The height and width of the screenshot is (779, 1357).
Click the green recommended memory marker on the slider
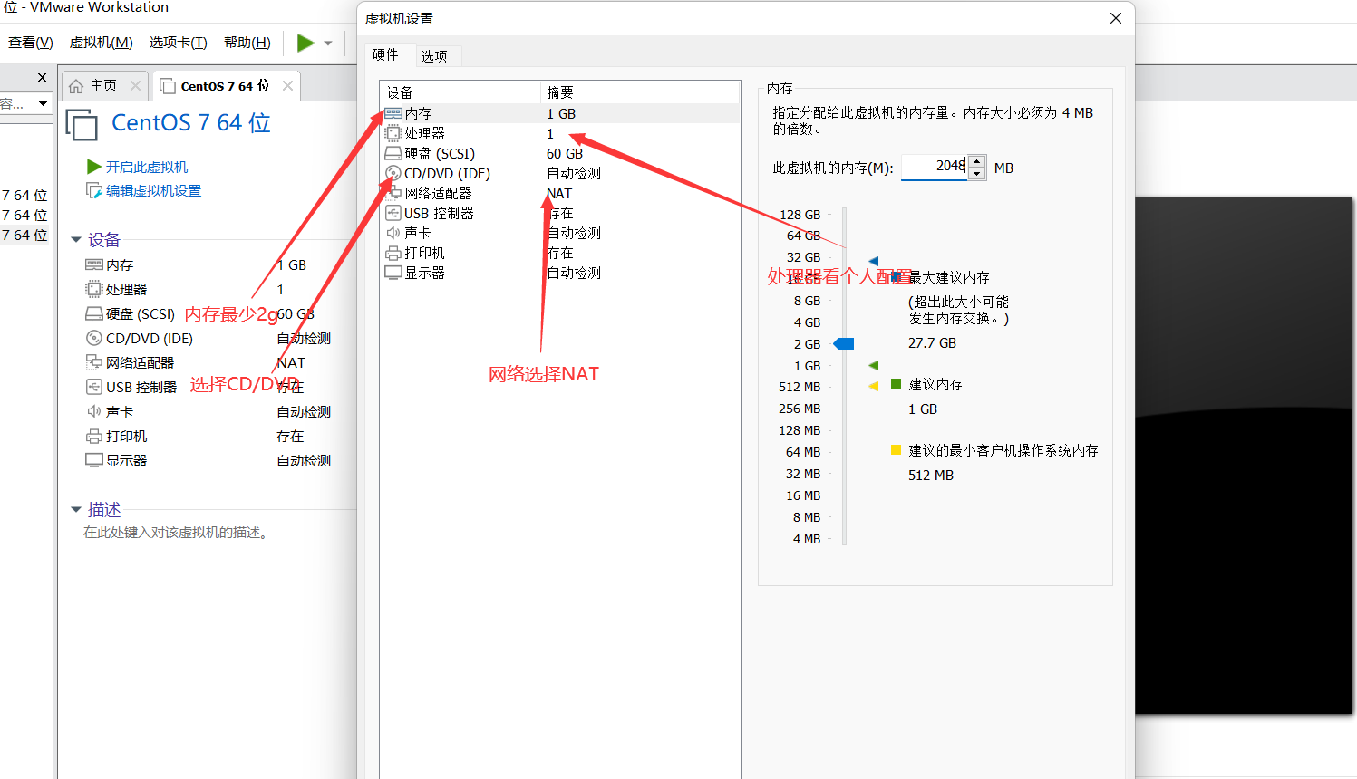pos(874,365)
